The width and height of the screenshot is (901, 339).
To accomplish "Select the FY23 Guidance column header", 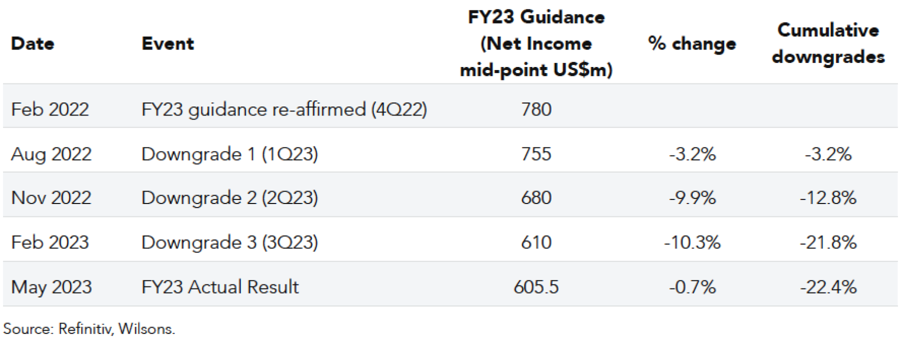I will pos(536,43).
